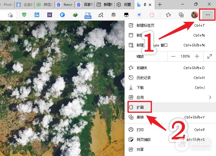Switch to the 设置 tab
216x156 pixels.
click(x=124, y=5)
